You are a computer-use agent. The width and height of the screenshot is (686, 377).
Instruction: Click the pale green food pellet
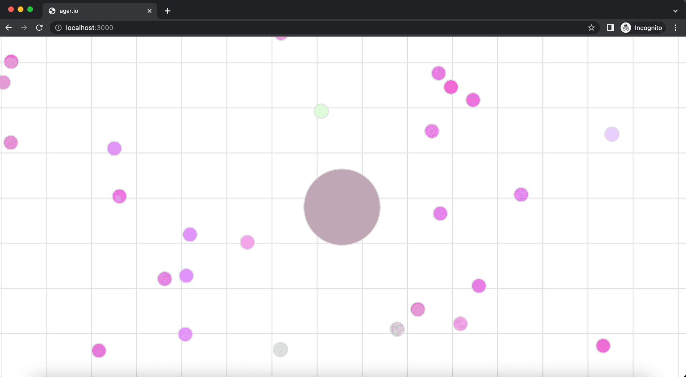pos(321,111)
